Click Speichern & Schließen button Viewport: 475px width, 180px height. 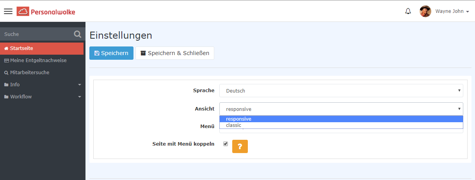point(174,53)
